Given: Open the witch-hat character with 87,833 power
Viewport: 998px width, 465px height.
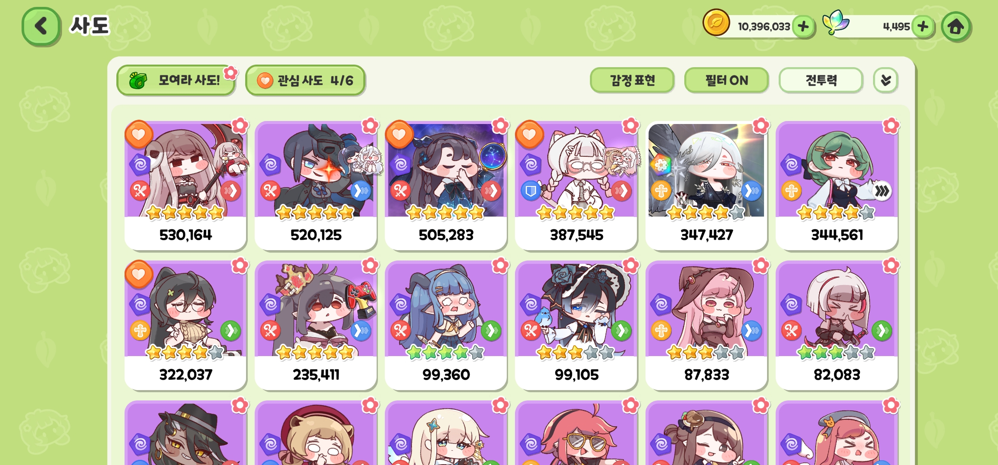Looking at the screenshot, I should coord(707,325).
